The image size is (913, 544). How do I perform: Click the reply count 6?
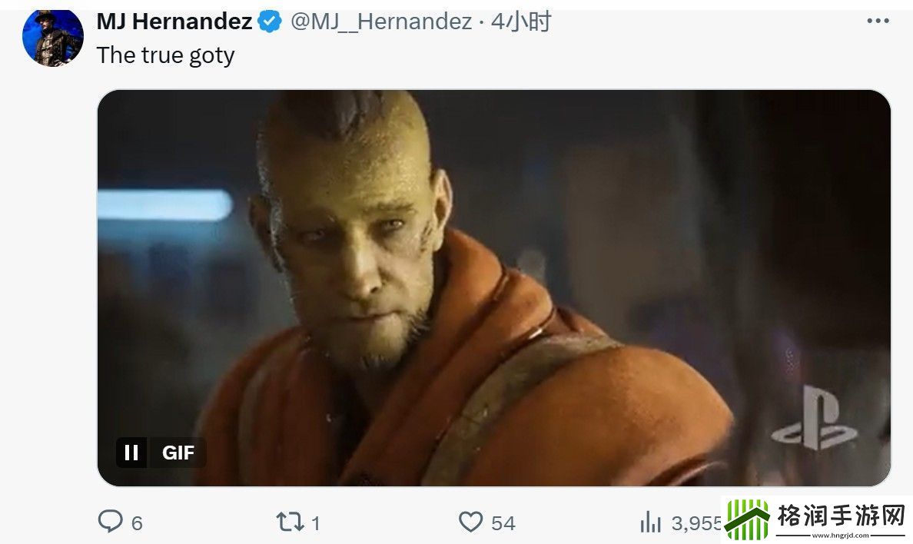[x=137, y=523]
